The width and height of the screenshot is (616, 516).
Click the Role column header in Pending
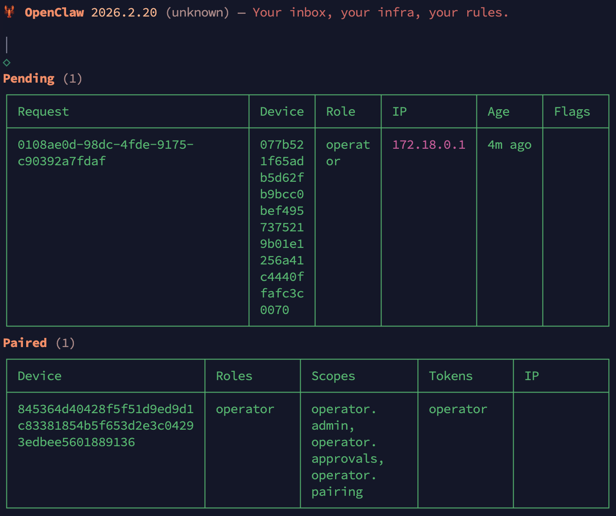point(341,112)
